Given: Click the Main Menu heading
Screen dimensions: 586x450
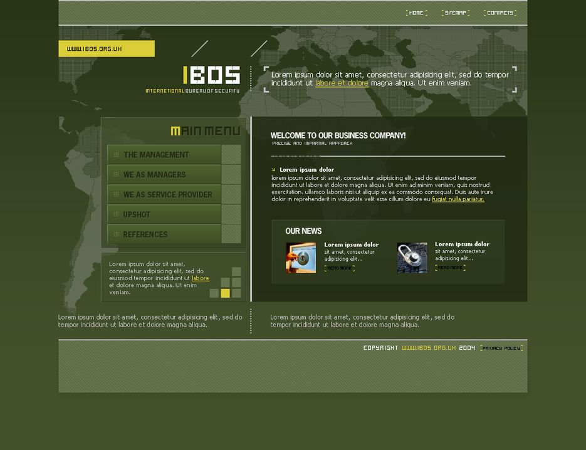Looking at the screenshot, I should tap(206, 131).
